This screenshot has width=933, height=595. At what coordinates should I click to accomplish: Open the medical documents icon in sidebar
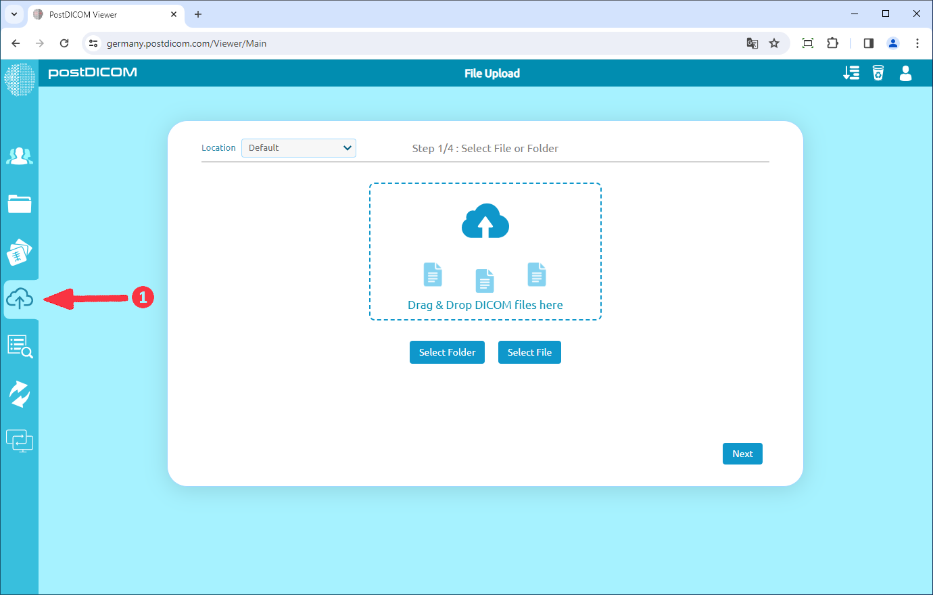coord(20,252)
